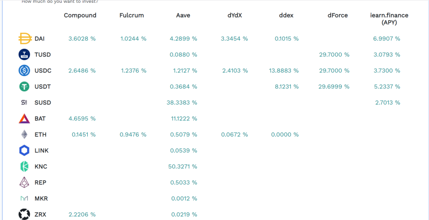The width and height of the screenshot is (429, 220).
Task: Click the REP token icon
Action: coord(24,182)
